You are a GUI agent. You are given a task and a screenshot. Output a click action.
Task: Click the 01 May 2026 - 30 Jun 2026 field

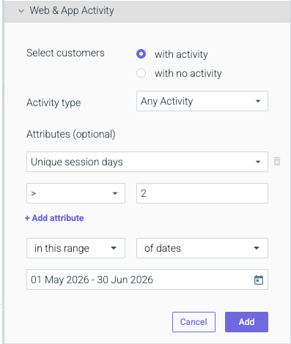pyautogui.click(x=147, y=280)
